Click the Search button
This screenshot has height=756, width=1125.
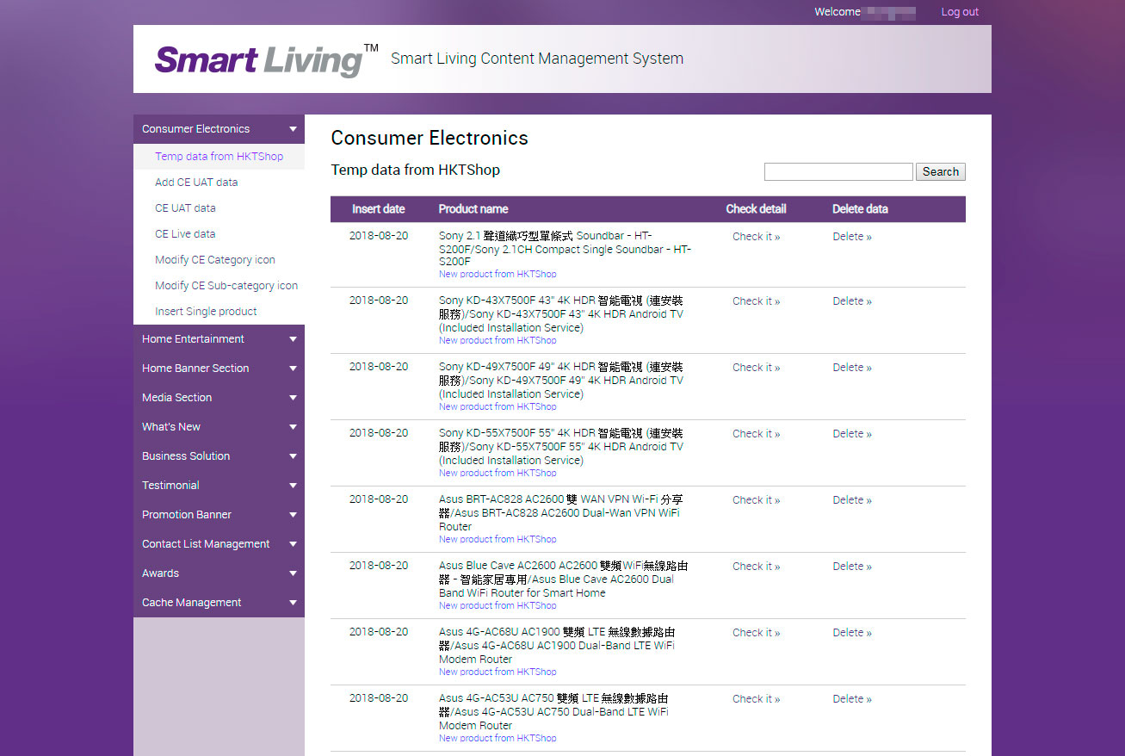point(941,171)
